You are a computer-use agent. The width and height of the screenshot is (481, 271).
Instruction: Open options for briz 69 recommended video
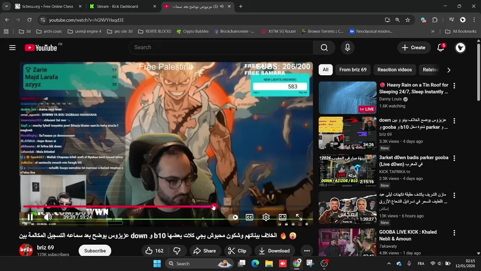point(454,121)
